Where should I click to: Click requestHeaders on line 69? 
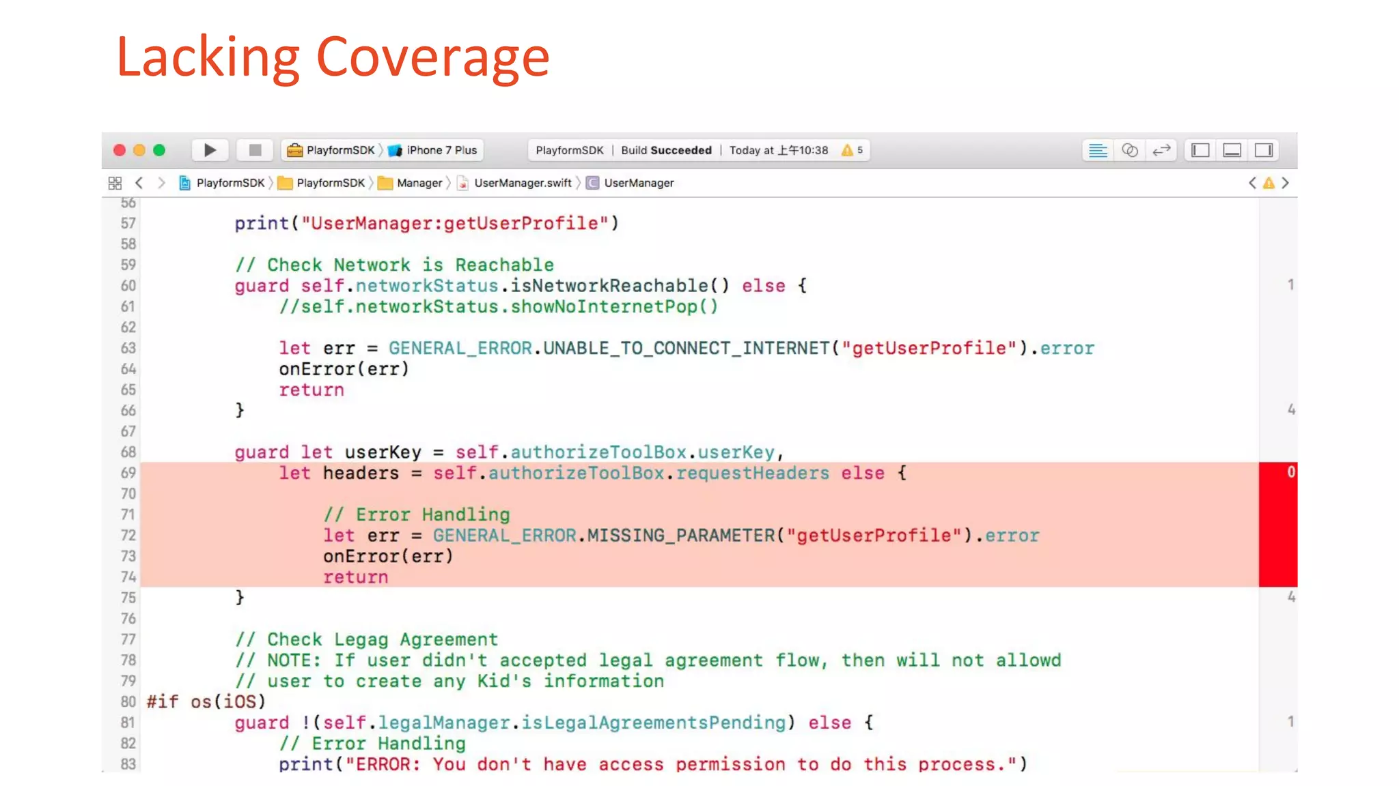click(x=753, y=474)
